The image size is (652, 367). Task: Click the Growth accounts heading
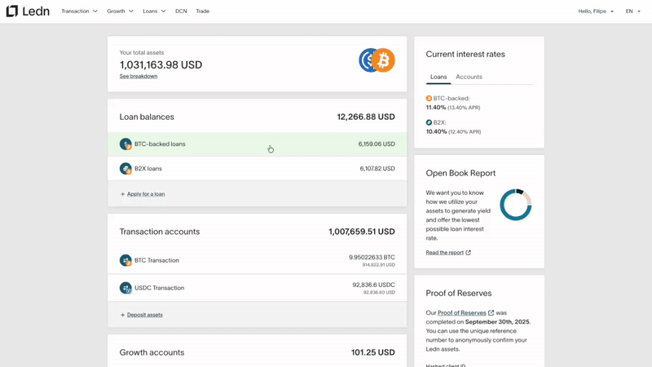(152, 352)
